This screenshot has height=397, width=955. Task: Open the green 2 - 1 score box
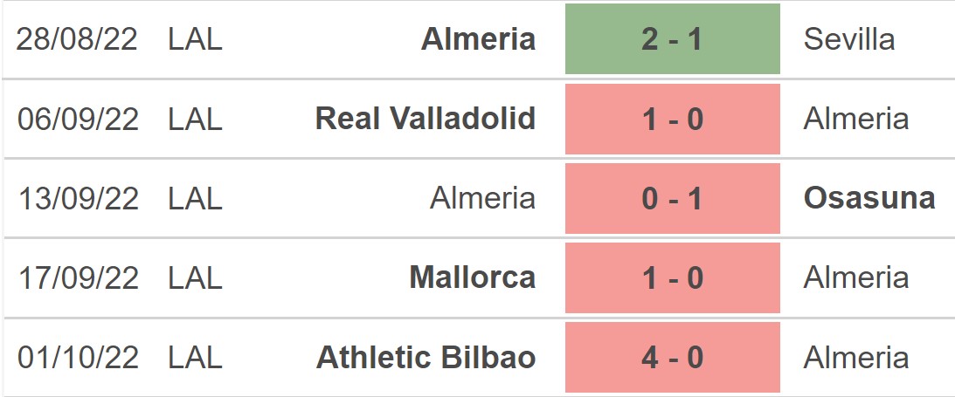(x=672, y=39)
